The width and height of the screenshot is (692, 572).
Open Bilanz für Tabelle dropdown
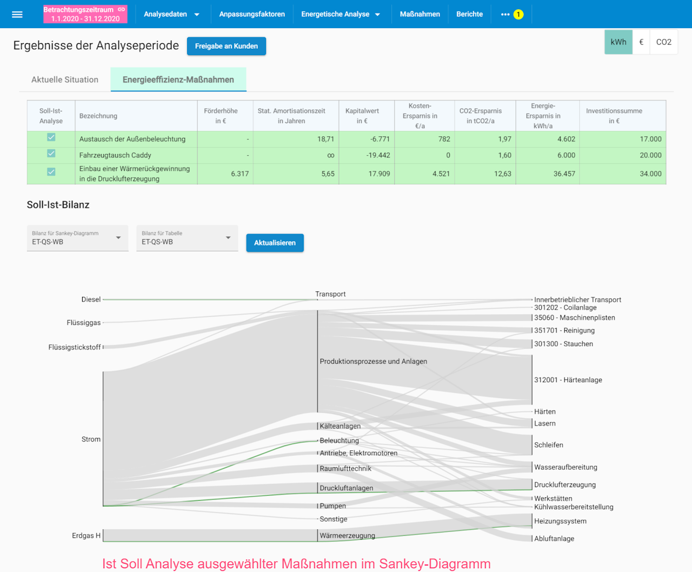pos(187,238)
